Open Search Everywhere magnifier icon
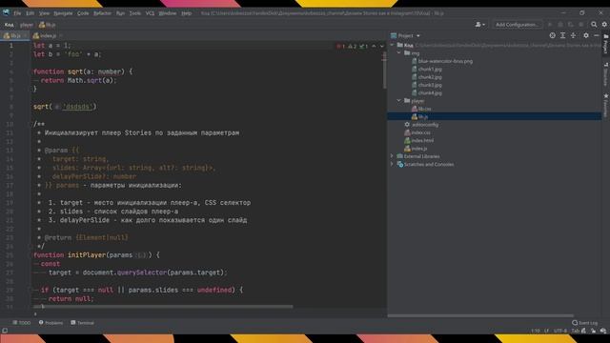 pos(594,25)
